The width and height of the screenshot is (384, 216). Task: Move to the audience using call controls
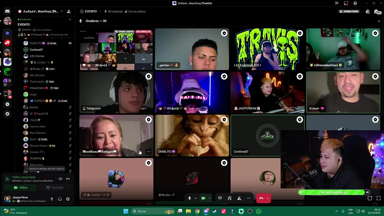point(239,198)
